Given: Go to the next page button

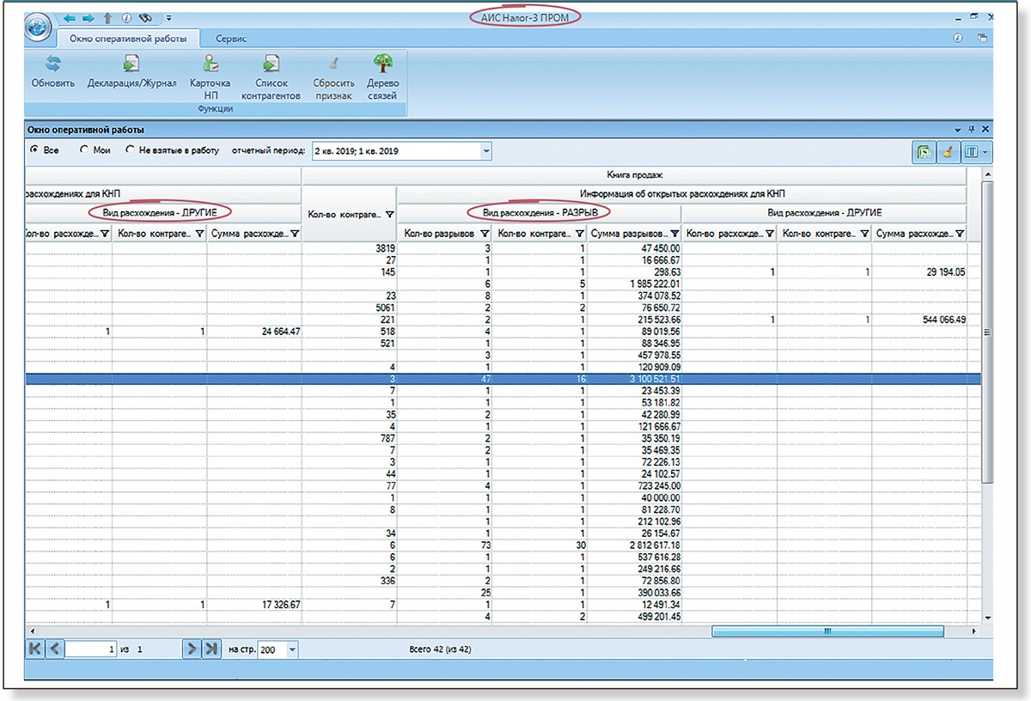Looking at the screenshot, I should point(191,649).
